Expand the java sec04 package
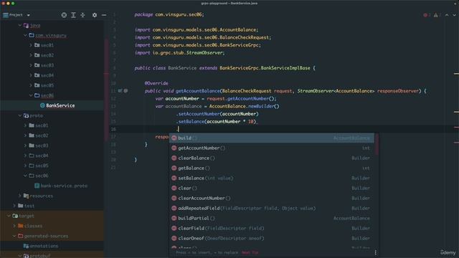The width and height of the screenshot is (459, 258). point(31,75)
